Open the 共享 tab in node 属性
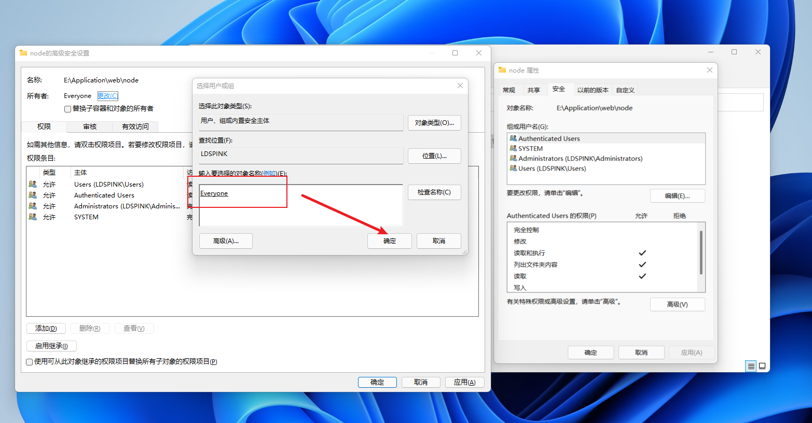812x423 pixels. pos(535,89)
